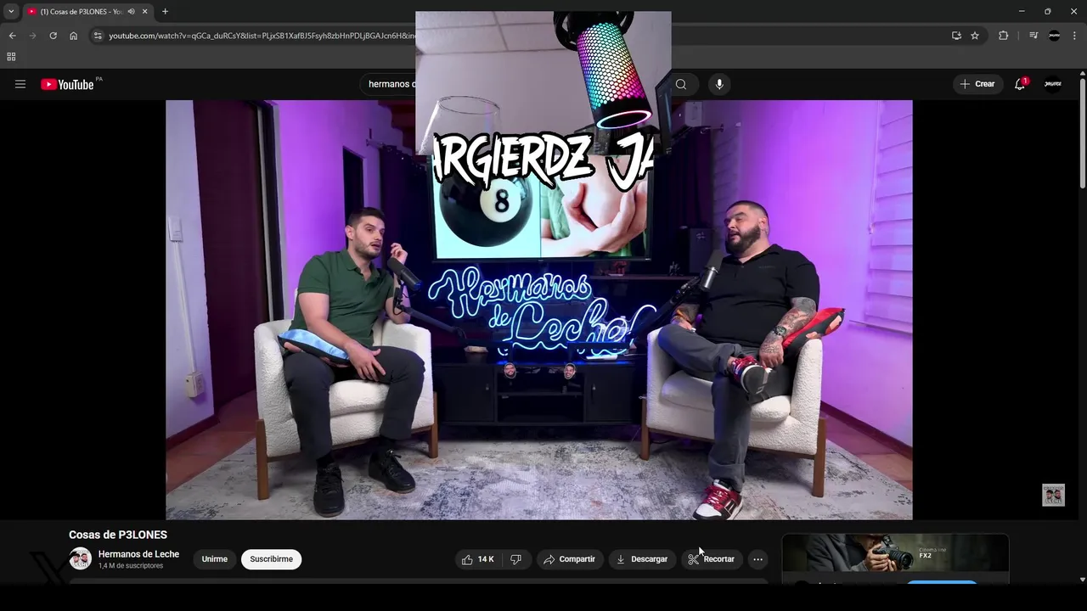The height and width of the screenshot is (611, 1087).
Task: Open the Chrome profile avatar
Action: pos(1054,36)
